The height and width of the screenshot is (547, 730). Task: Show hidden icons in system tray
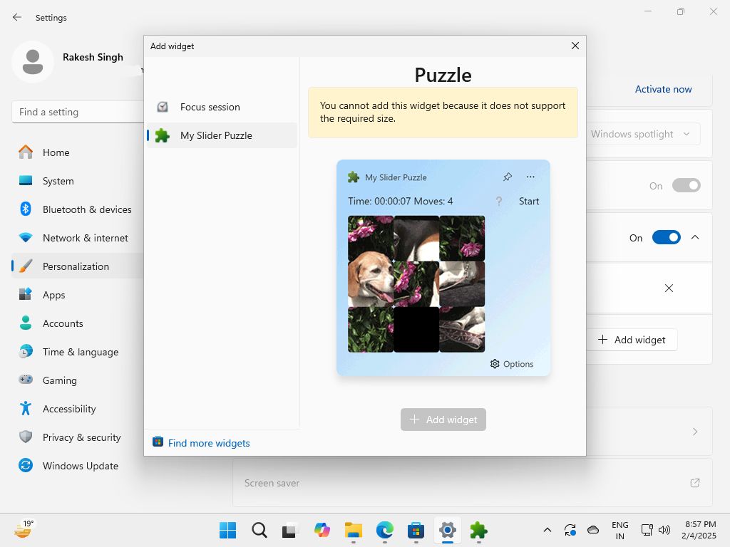[547, 530]
